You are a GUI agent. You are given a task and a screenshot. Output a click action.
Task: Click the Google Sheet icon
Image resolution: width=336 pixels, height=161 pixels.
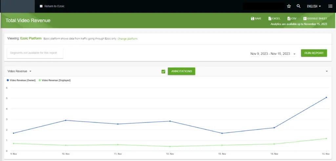(305, 19)
